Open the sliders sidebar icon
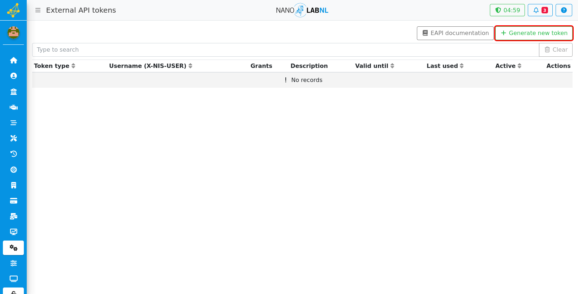Image resolution: width=578 pixels, height=294 pixels. point(13,263)
